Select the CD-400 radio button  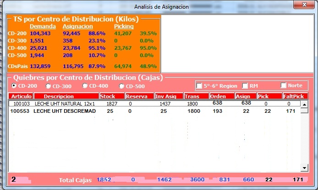click(x=85, y=86)
